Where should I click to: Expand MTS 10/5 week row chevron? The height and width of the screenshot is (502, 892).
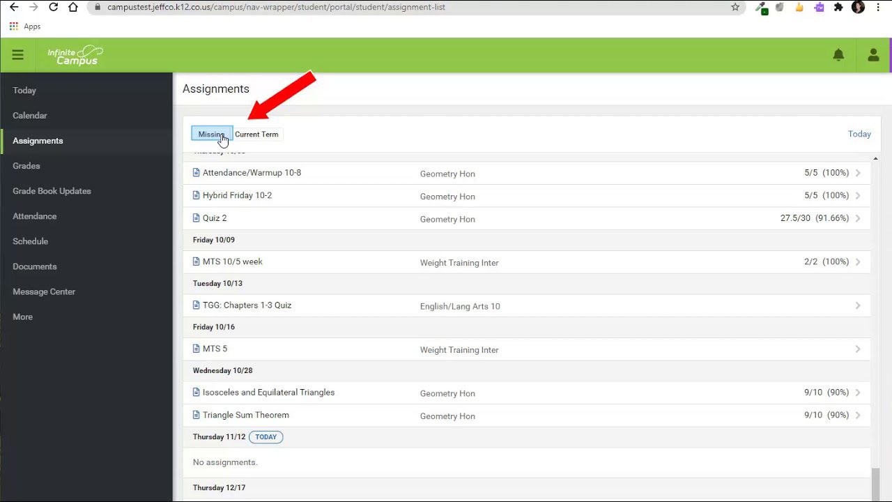click(x=858, y=261)
